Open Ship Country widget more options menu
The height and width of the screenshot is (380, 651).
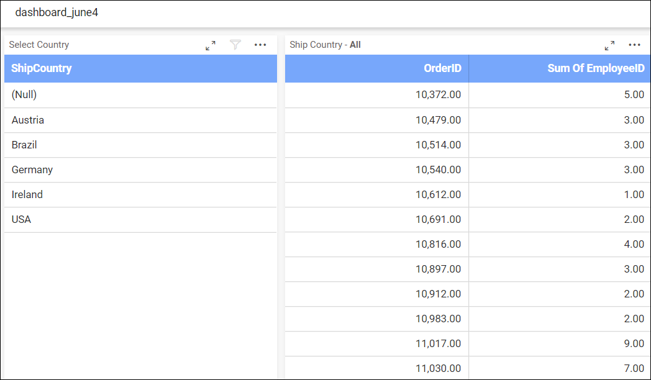point(634,45)
